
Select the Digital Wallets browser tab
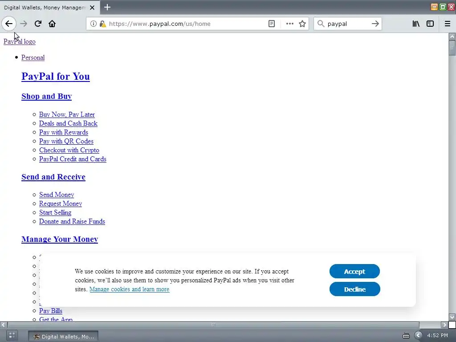pos(50,7)
